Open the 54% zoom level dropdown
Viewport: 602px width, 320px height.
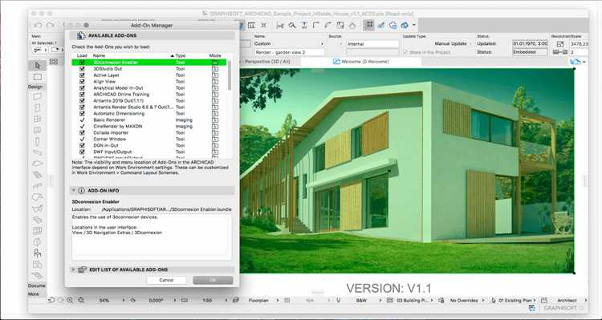coord(124,301)
